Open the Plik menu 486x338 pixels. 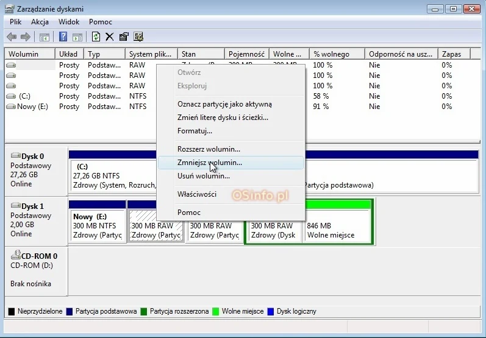(x=16, y=21)
